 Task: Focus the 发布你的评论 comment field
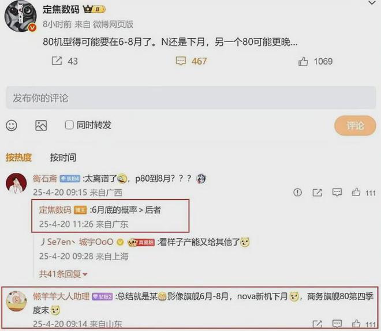[190, 98]
